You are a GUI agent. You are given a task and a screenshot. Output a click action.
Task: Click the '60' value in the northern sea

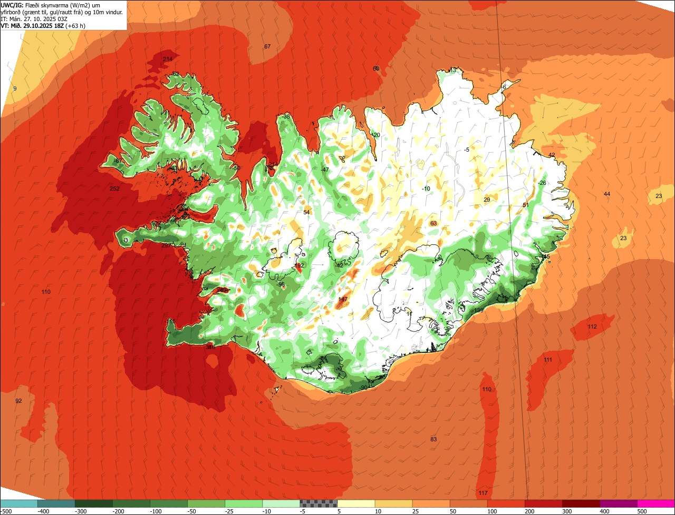pyautogui.click(x=376, y=68)
